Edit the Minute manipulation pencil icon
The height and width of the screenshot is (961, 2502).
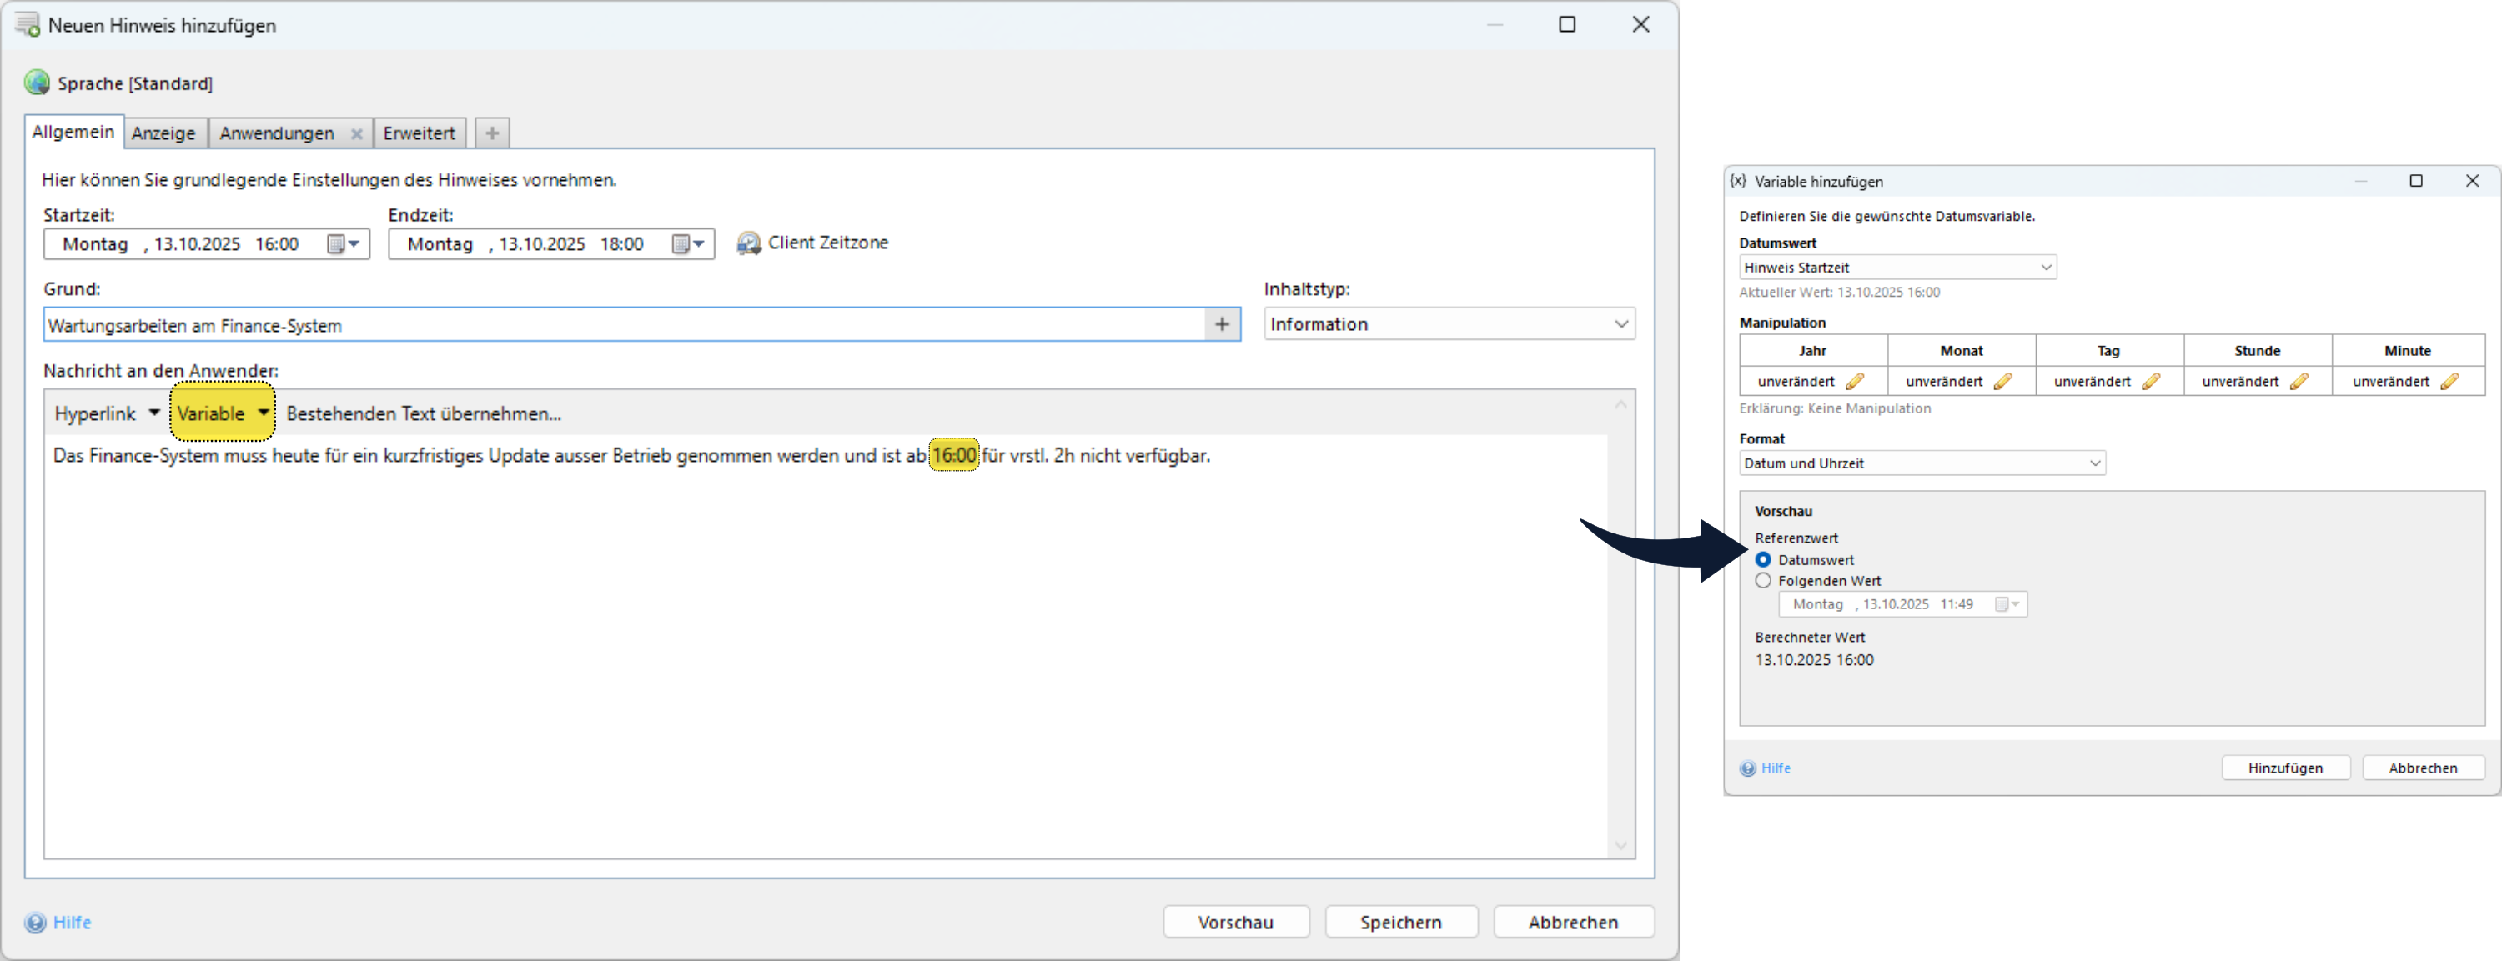tap(2449, 382)
